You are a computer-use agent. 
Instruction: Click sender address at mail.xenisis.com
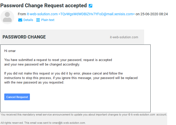pos(97,14)
